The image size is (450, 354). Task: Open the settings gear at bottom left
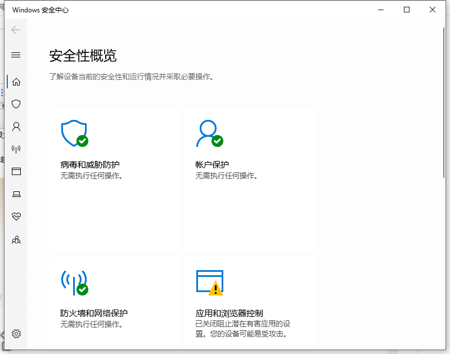point(16,333)
